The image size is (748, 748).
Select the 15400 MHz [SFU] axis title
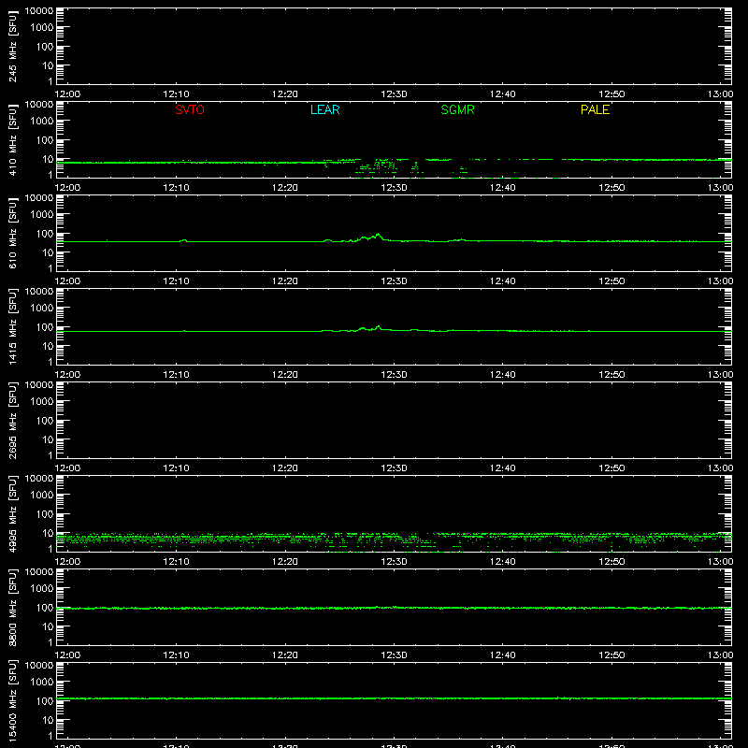pyautogui.click(x=13, y=700)
